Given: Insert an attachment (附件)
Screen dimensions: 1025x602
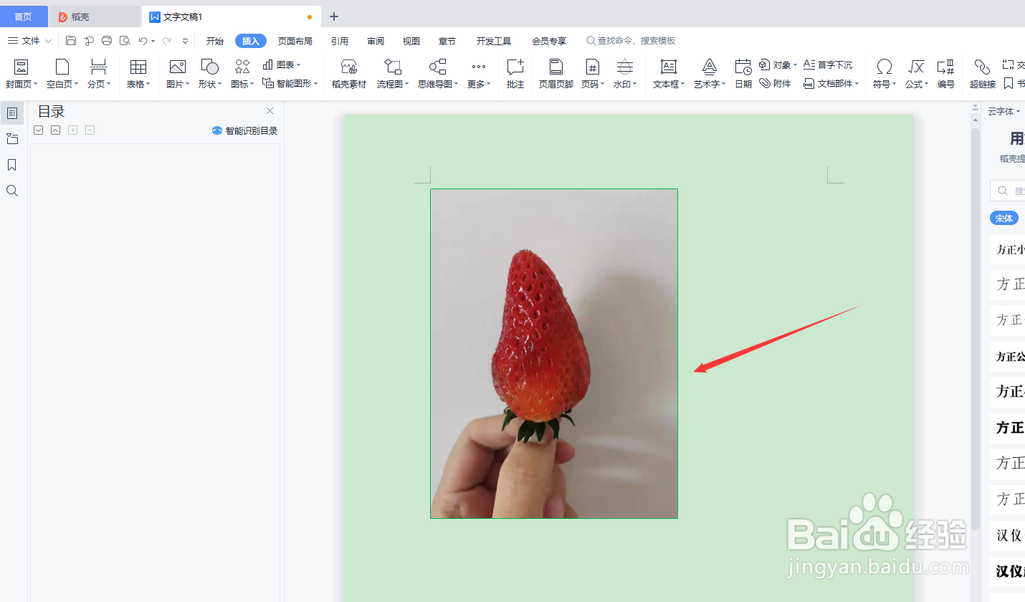Looking at the screenshot, I should (x=776, y=84).
